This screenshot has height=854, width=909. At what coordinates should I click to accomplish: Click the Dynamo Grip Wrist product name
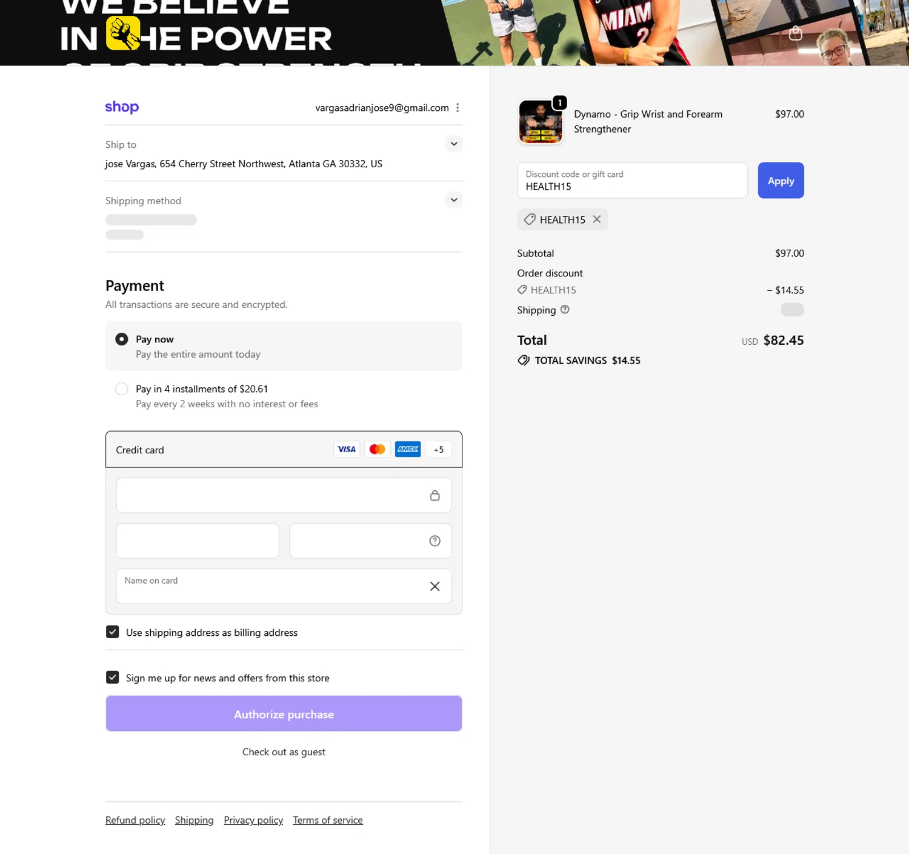(x=648, y=121)
